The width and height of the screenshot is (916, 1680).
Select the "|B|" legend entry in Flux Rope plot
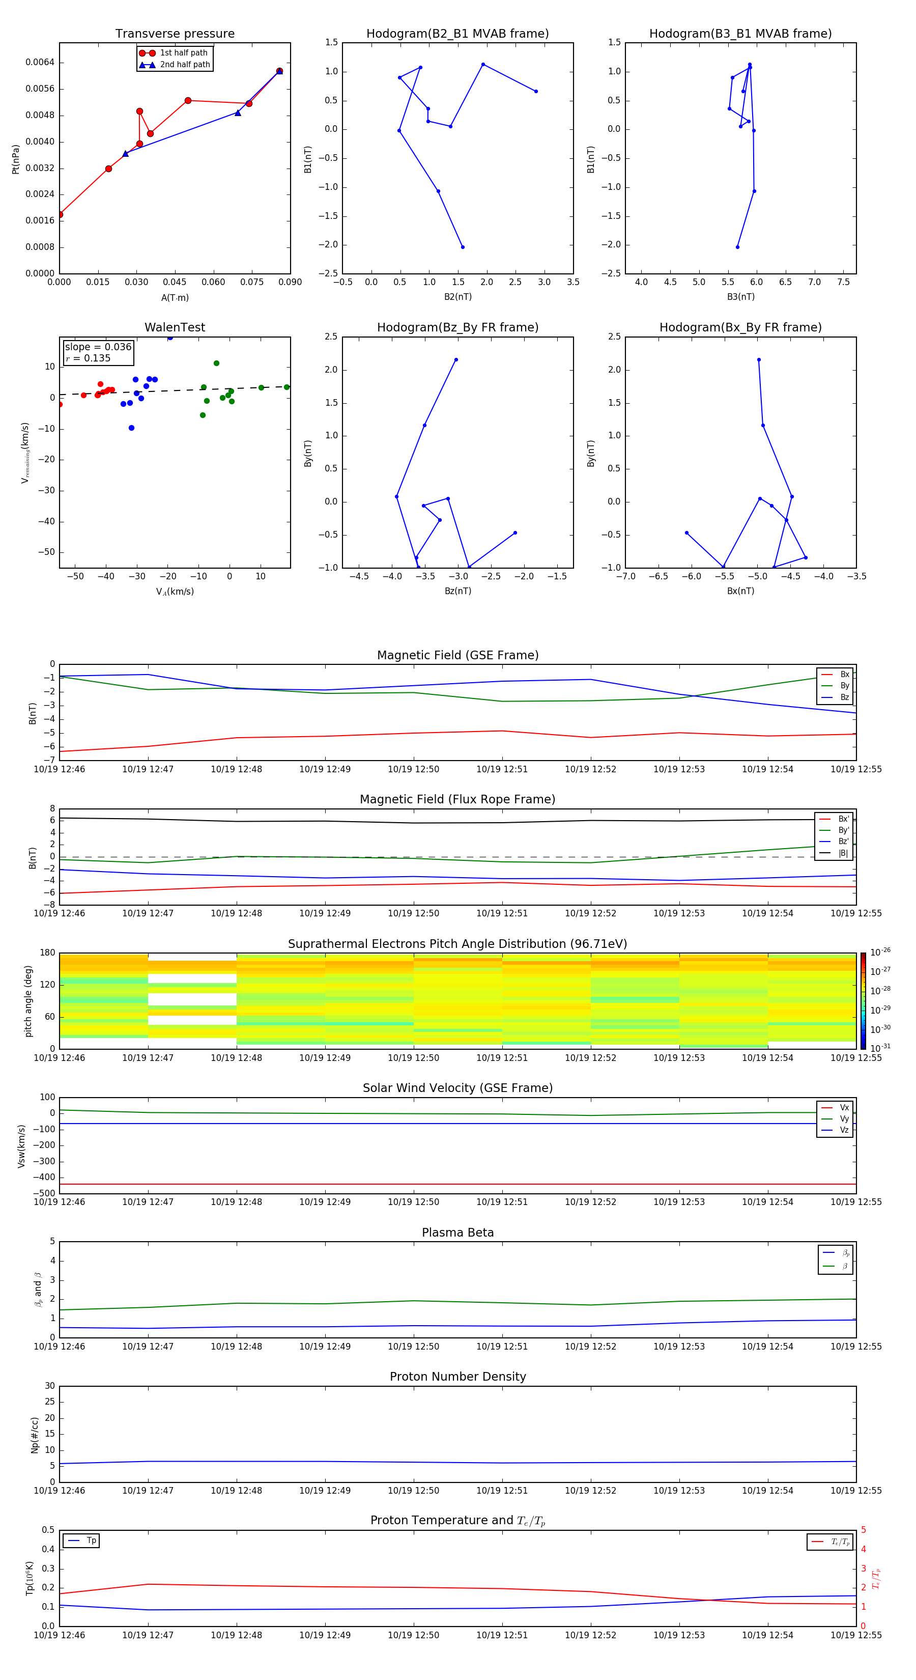tap(834, 853)
